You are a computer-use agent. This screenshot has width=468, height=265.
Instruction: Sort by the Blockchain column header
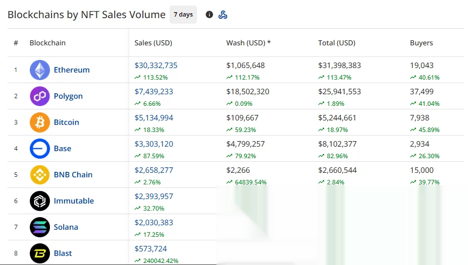pos(47,43)
